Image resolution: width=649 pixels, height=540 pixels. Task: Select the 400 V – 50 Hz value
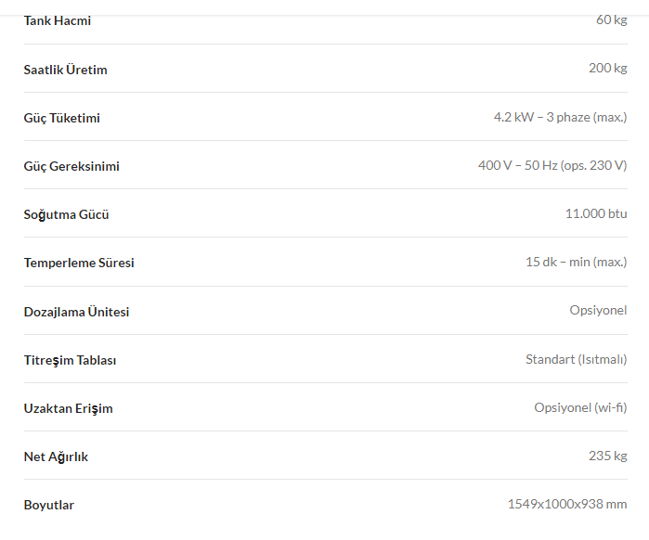pyautogui.click(x=552, y=165)
